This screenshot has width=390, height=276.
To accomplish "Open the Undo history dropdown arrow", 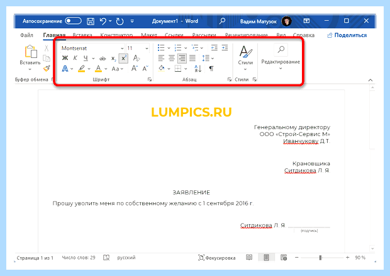I will coord(110,21).
